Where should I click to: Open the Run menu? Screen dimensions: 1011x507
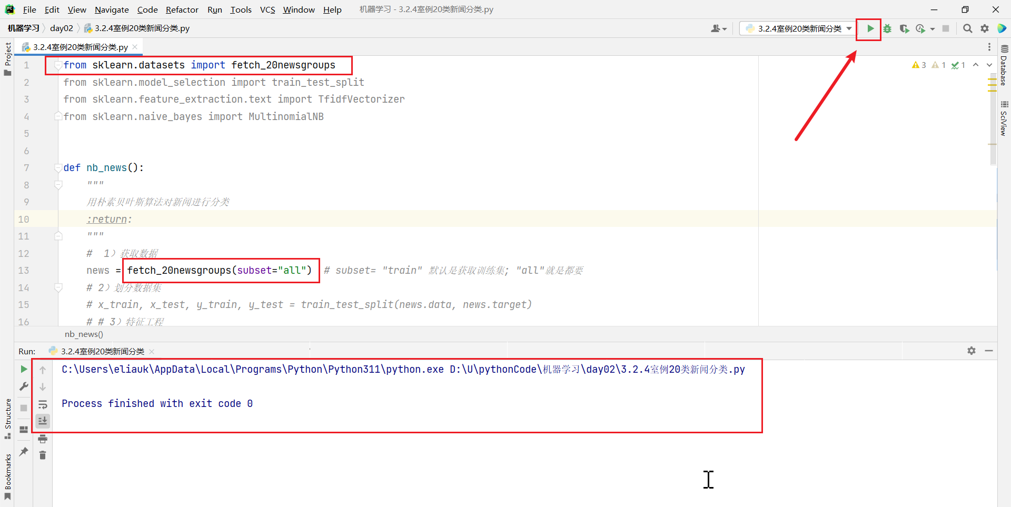215,9
